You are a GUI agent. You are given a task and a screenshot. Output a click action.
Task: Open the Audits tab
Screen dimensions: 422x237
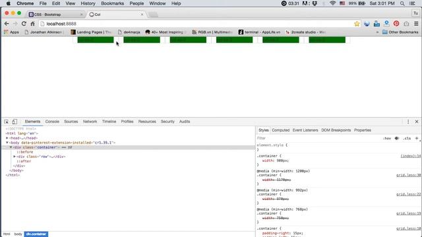point(185,121)
